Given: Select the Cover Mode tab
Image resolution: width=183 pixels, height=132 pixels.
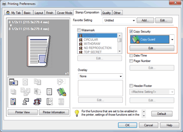Looking at the screenshot, I should click(64, 13).
